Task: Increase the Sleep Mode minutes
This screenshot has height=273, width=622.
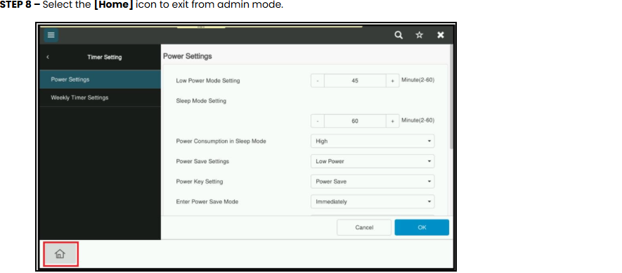Action: 393,121
